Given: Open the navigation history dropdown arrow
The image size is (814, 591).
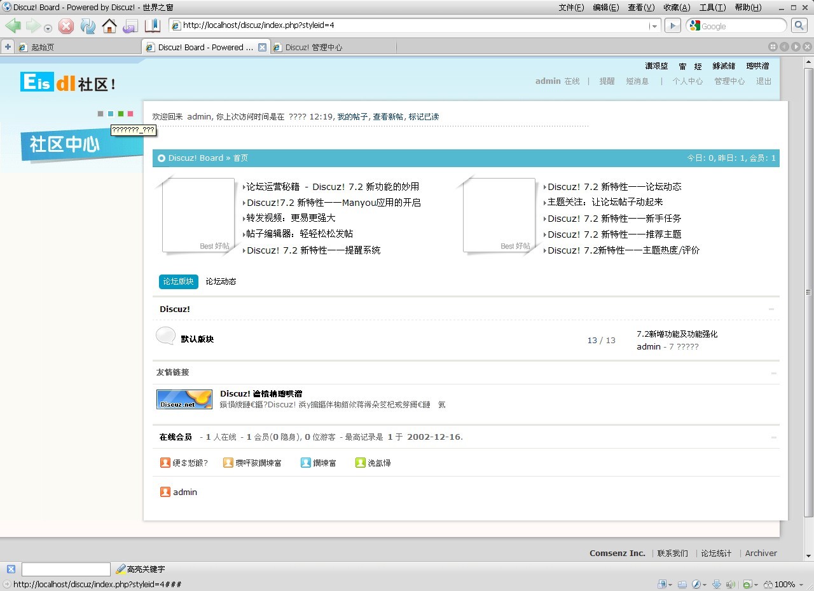Looking at the screenshot, I should pyautogui.click(x=48, y=28).
